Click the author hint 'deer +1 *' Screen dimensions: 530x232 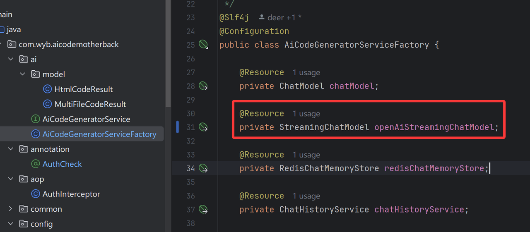click(x=280, y=17)
